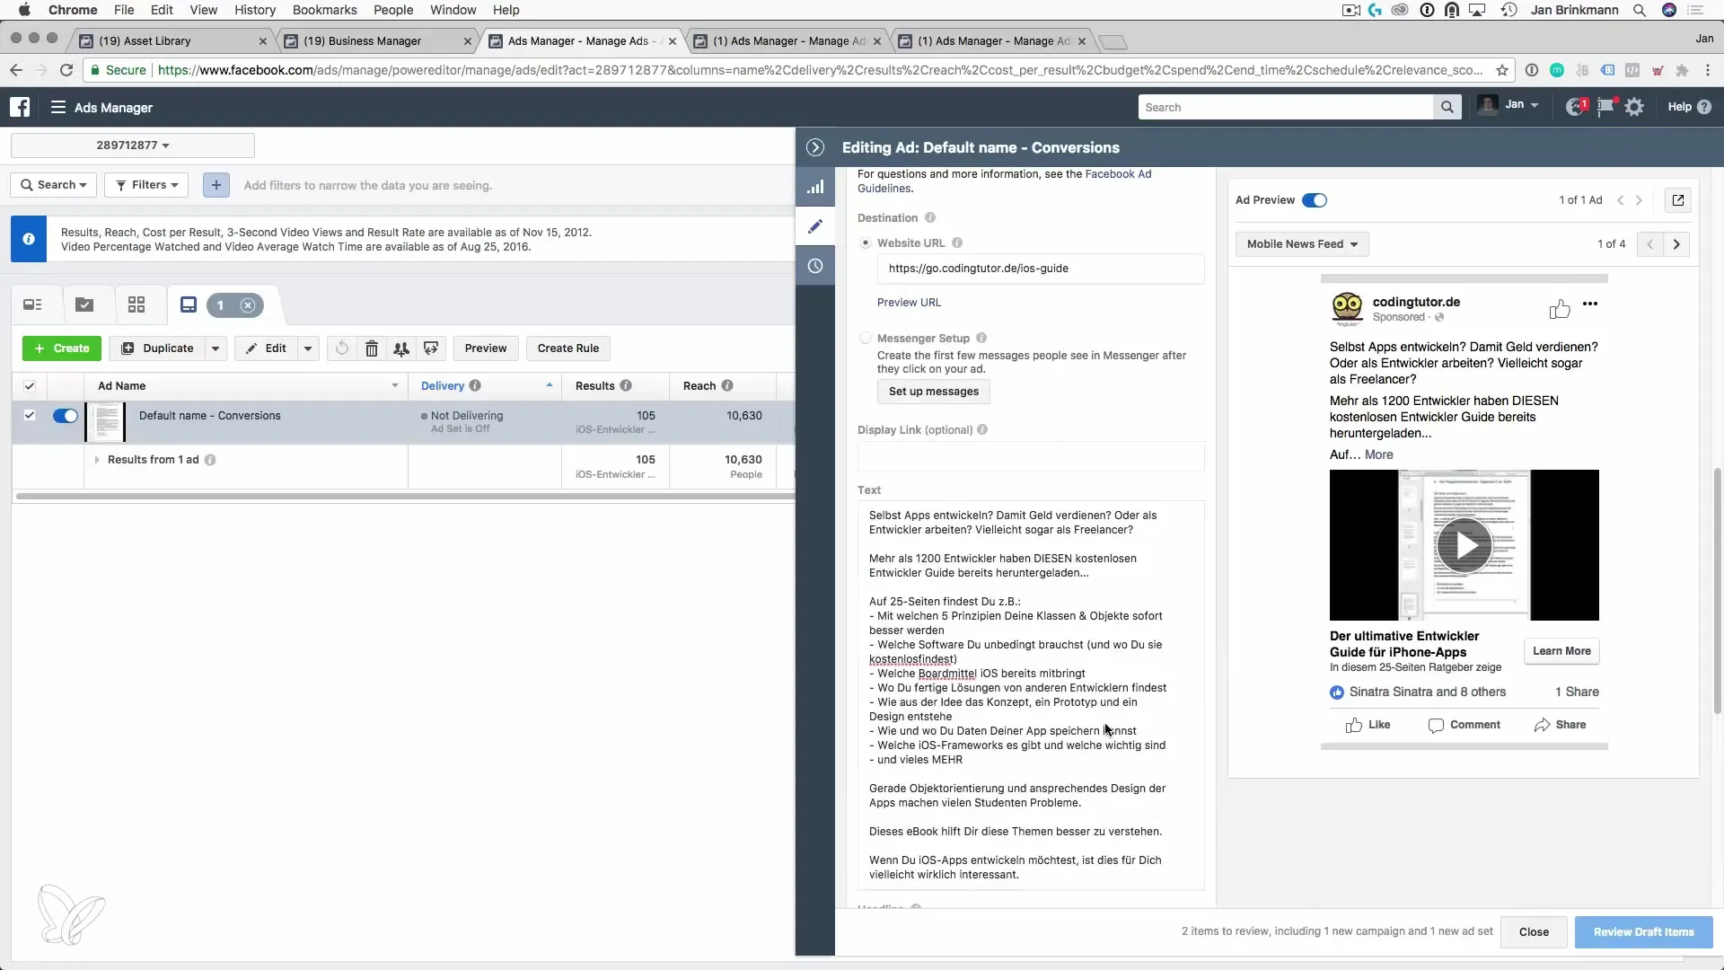1724x970 pixels.
Task: Click the Create Rule button
Action: click(568, 348)
